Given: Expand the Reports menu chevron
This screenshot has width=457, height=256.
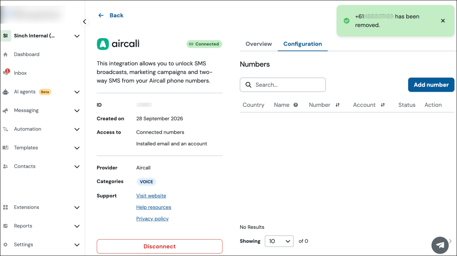Looking at the screenshot, I should [77, 226].
